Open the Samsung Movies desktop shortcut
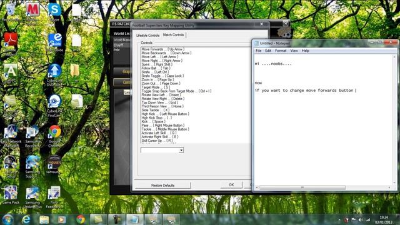Viewport: 400px width, 225px height. tap(54, 164)
